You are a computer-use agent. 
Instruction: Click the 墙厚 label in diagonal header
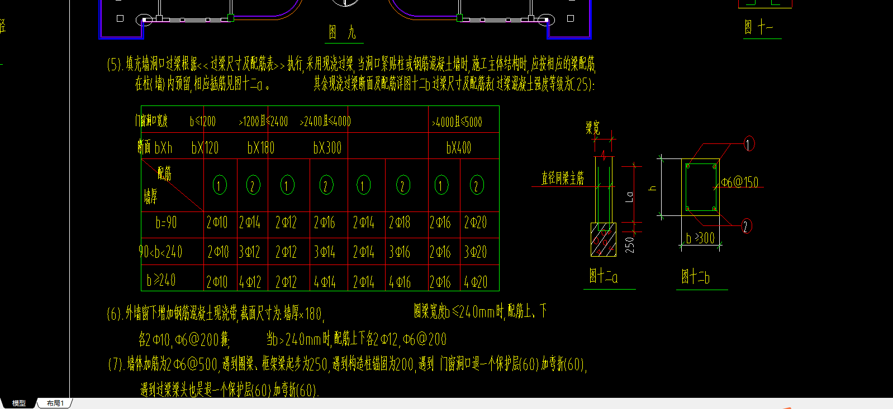150,196
